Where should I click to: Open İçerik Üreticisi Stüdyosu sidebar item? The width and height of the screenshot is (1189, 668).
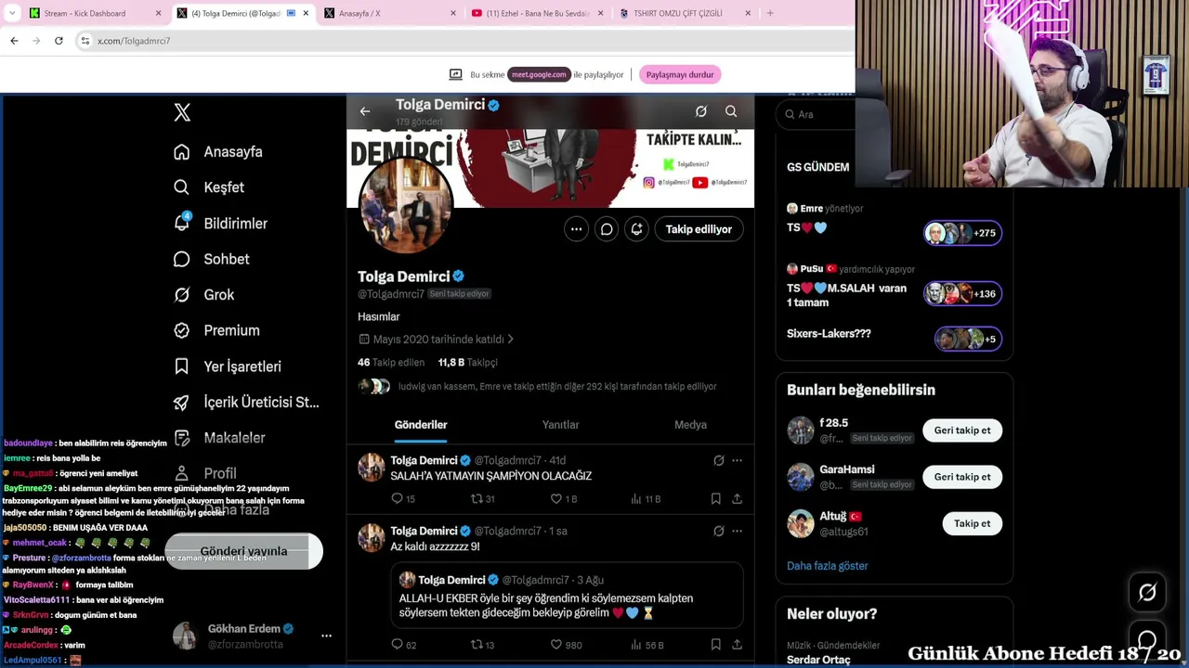point(246,402)
